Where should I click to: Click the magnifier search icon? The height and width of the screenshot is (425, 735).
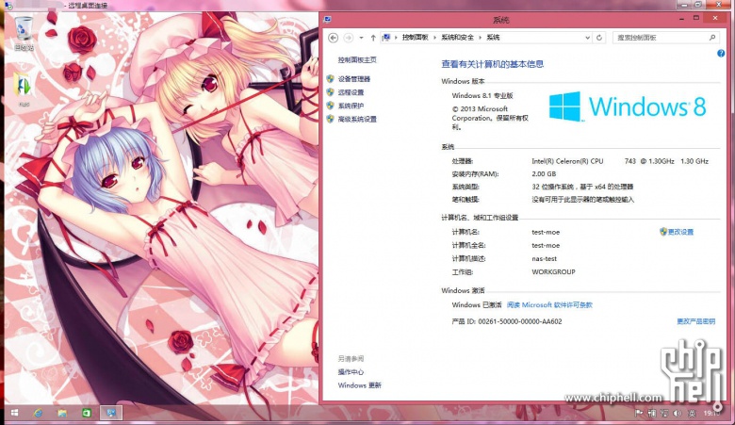pos(712,38)
